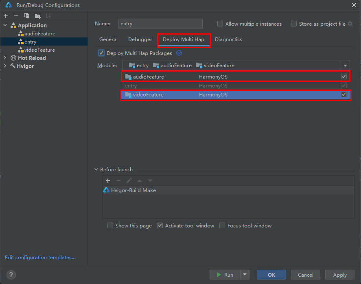Disable the videoFeature module checkbox
The width and height of the screenshot is (361, 284).
click(344, 94)
